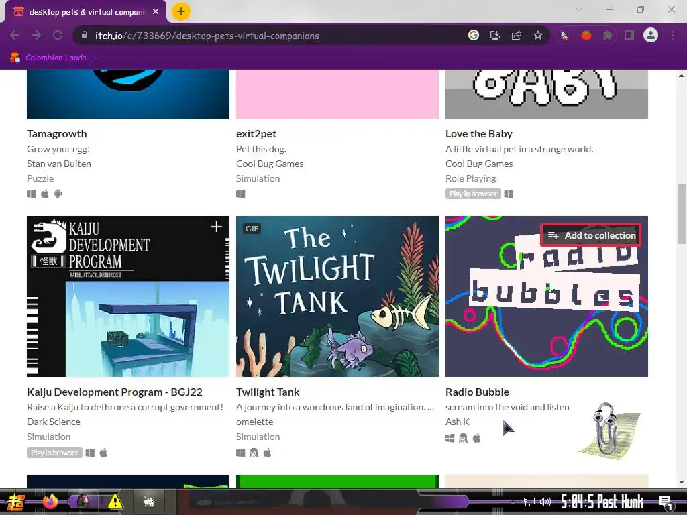Open a new tab with plus button
Viewport: 687px width, 515px height.
pyautogui.click(x=181, y=11)
